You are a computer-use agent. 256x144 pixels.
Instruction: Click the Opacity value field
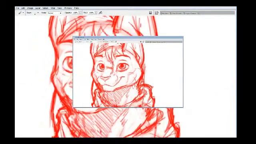(75, 13)
